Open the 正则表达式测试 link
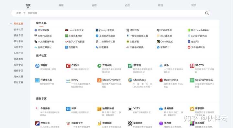233x128 pixels. click(x=105, y=36)
